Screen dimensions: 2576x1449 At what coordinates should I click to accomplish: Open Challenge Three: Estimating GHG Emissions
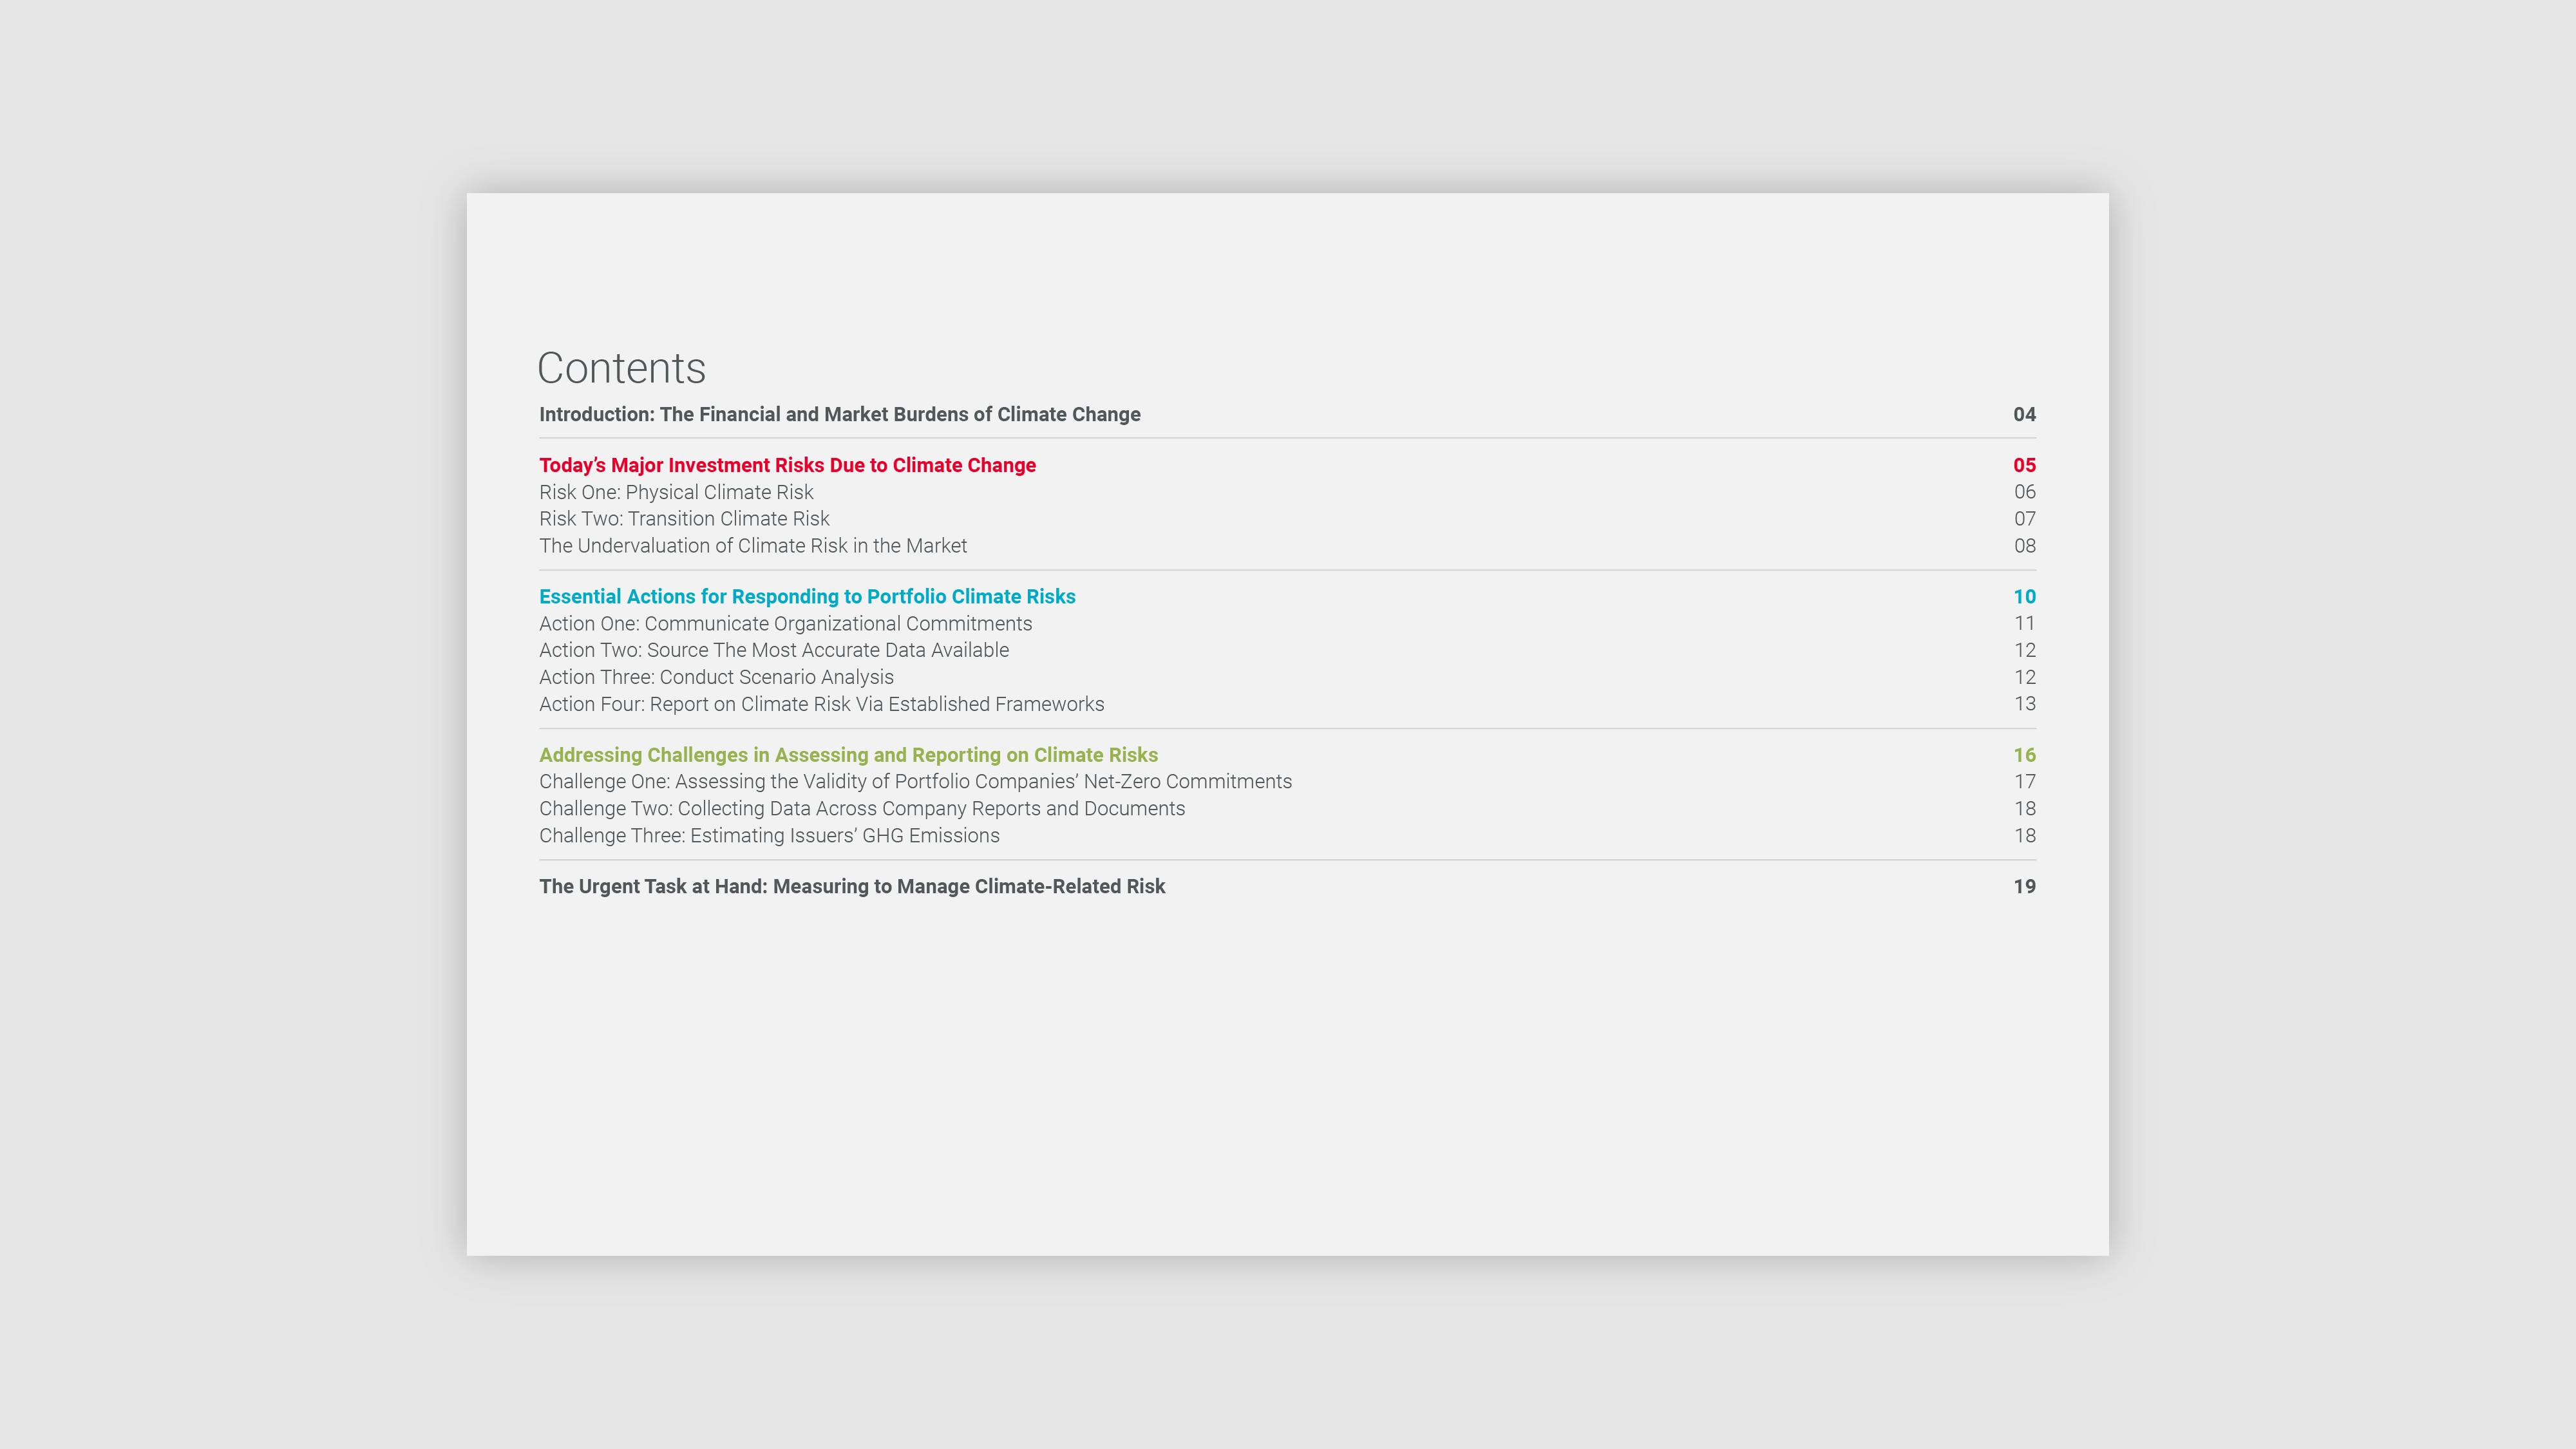click(769, 836)
